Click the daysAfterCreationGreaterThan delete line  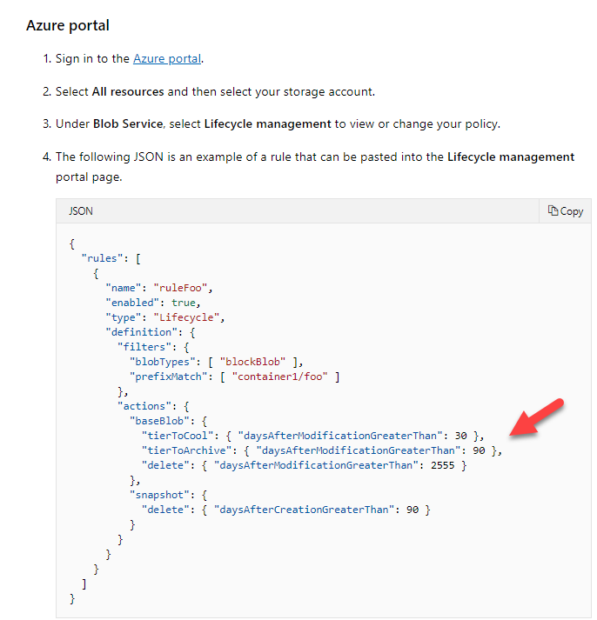[286, 510]
